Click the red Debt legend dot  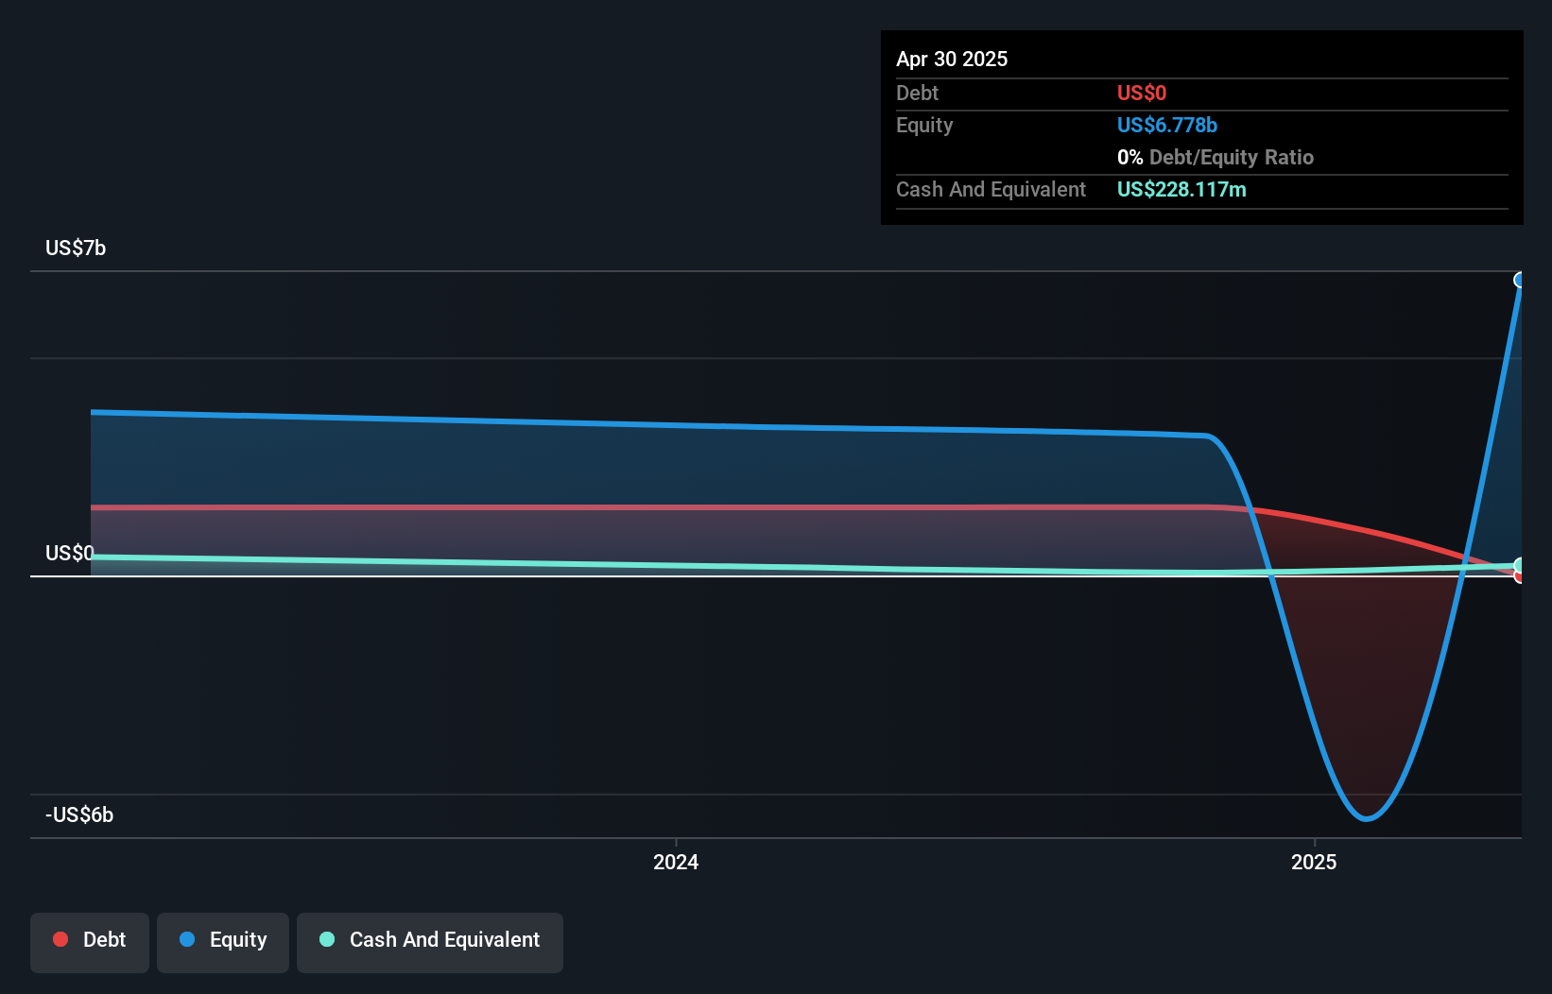click(60, 939)
